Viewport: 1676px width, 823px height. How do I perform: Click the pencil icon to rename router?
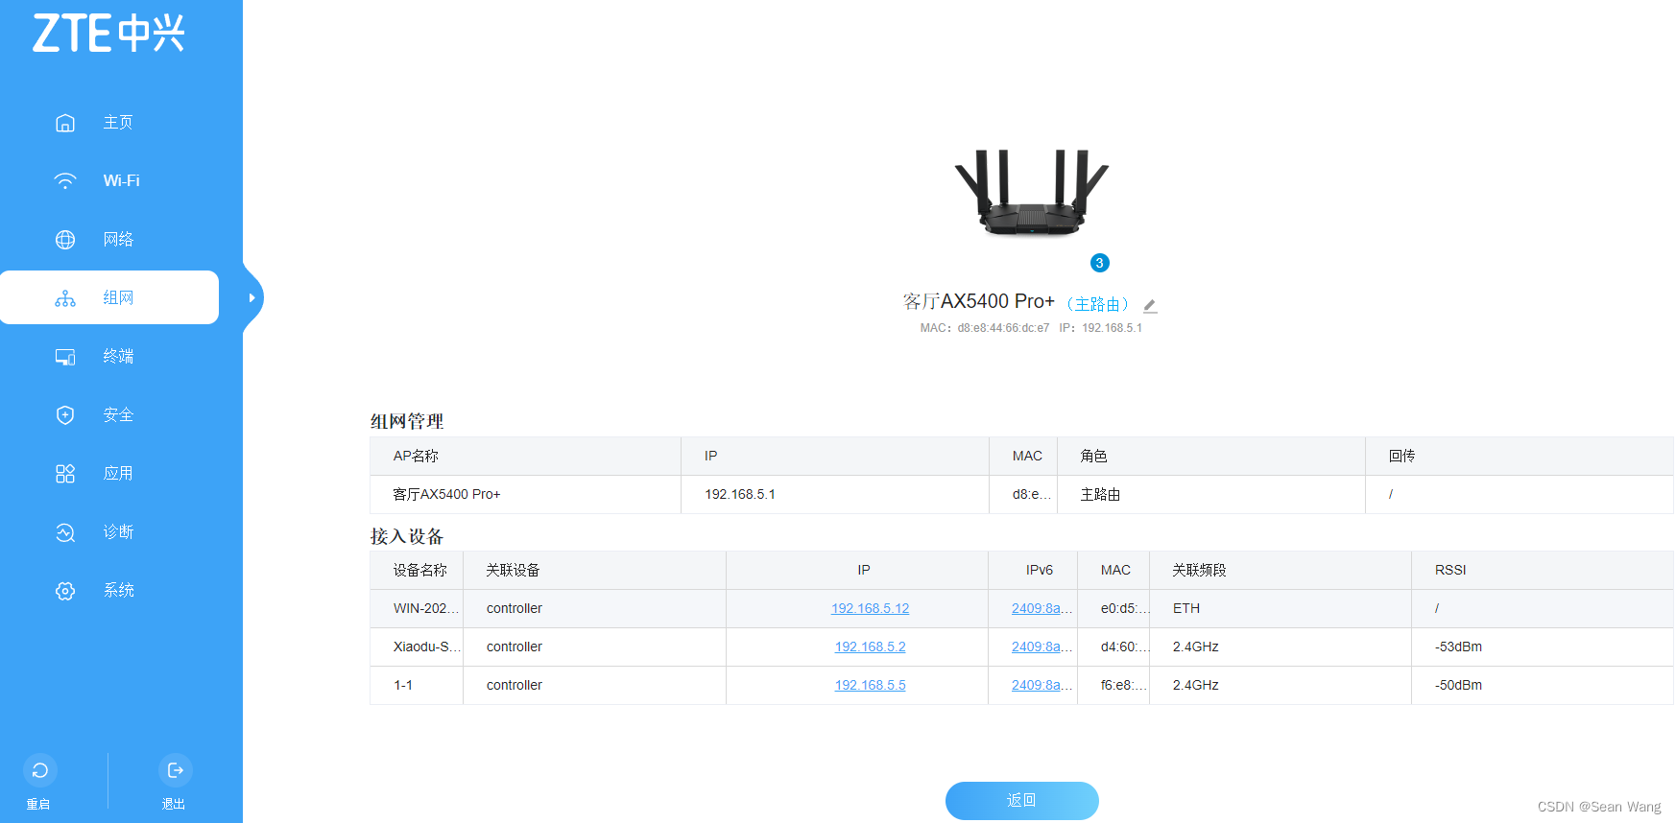point(1150,306)
